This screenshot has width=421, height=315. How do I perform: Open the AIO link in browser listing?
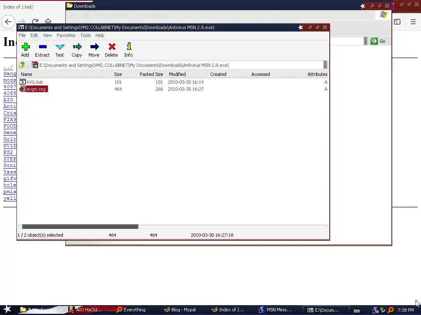coord(8,100)
